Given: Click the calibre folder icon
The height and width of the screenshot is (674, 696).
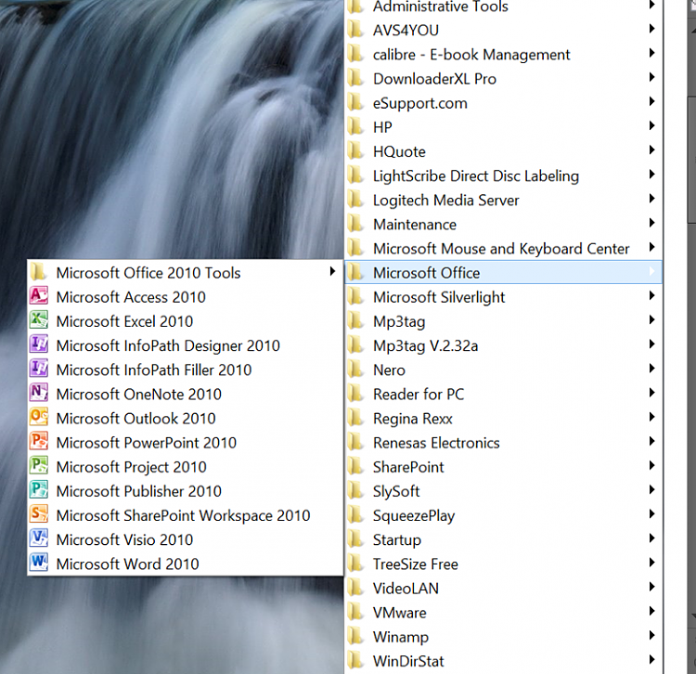Looking at the screenshot, I should [355, 54].
